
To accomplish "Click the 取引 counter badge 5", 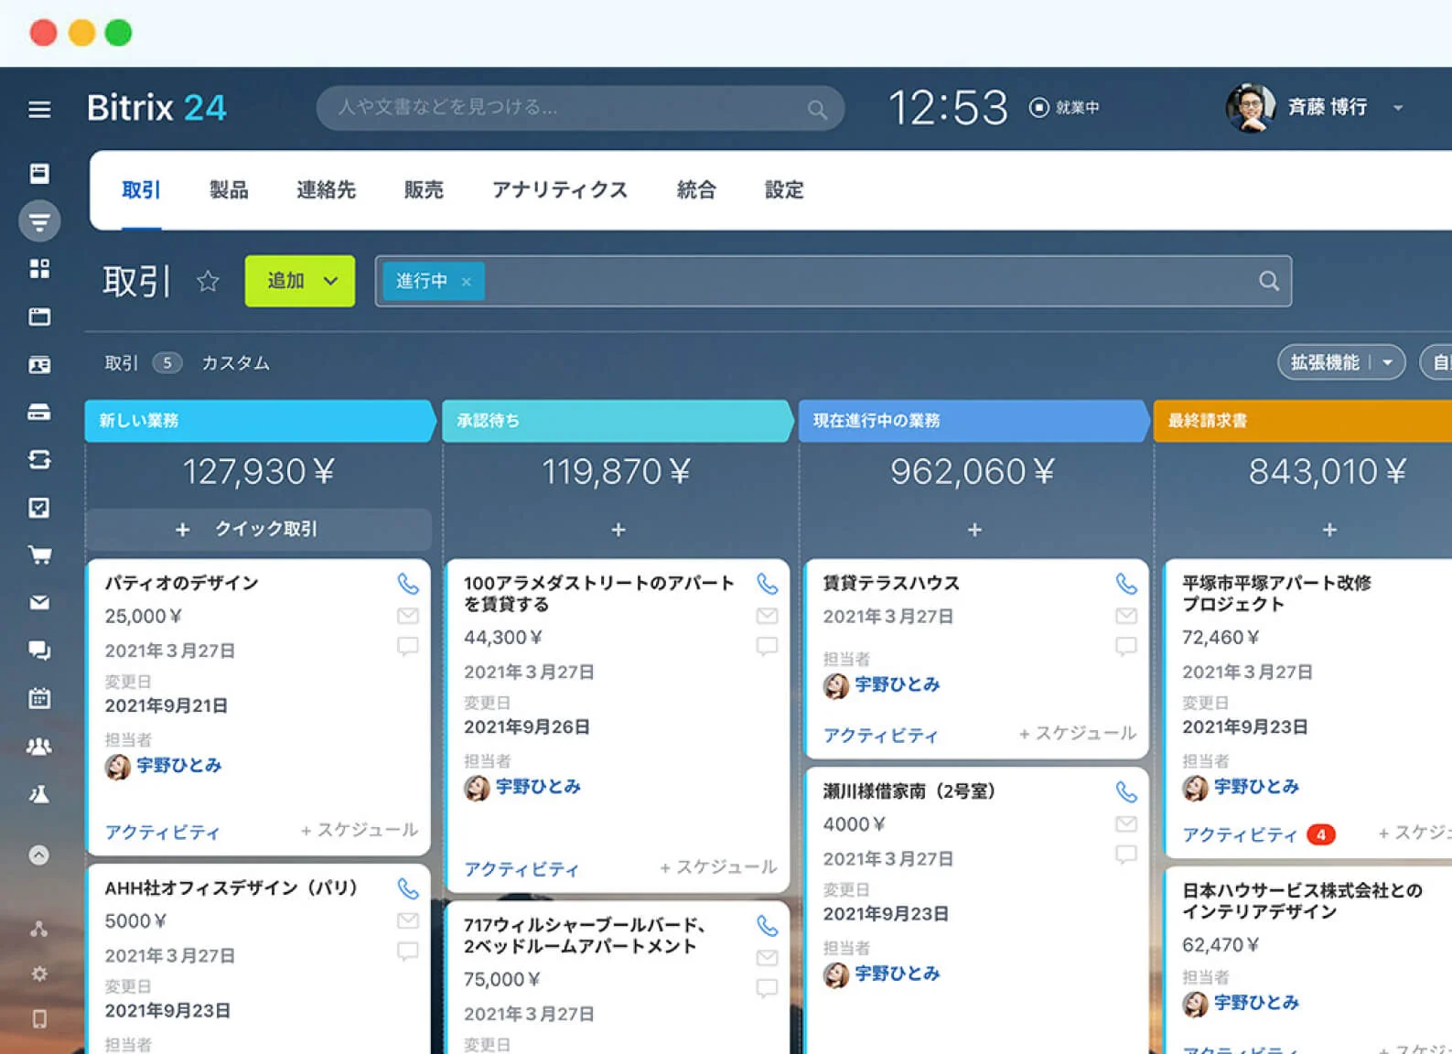I will coord(167,363).
